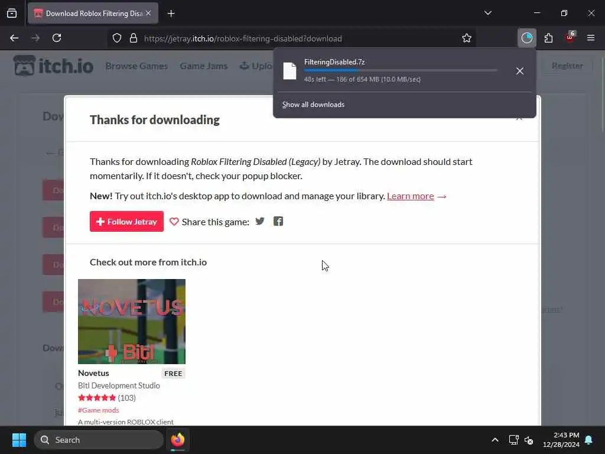Open the display network tray icon
The width and height of the screenshot is (605, 454).
[x=513, y=440]
